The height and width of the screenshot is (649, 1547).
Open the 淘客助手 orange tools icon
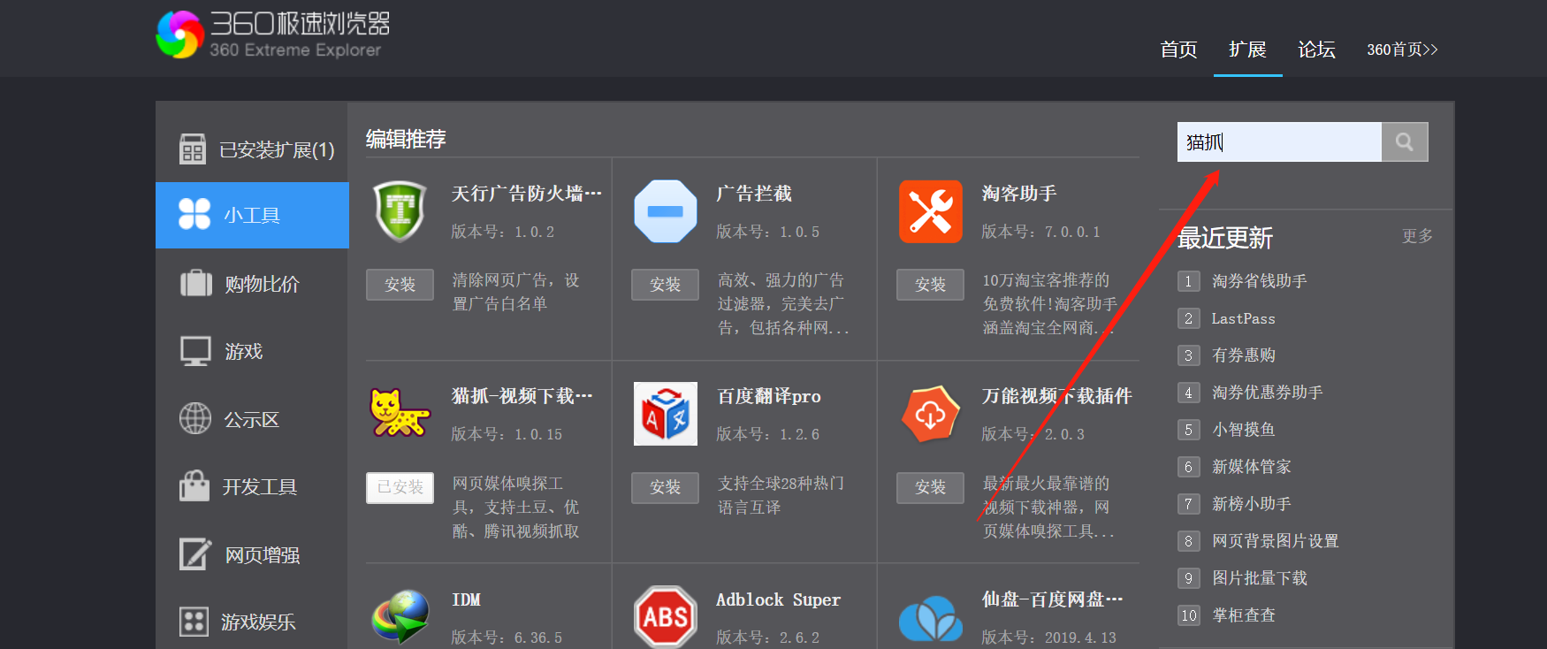pyautogui.click(x=931, y=211)
